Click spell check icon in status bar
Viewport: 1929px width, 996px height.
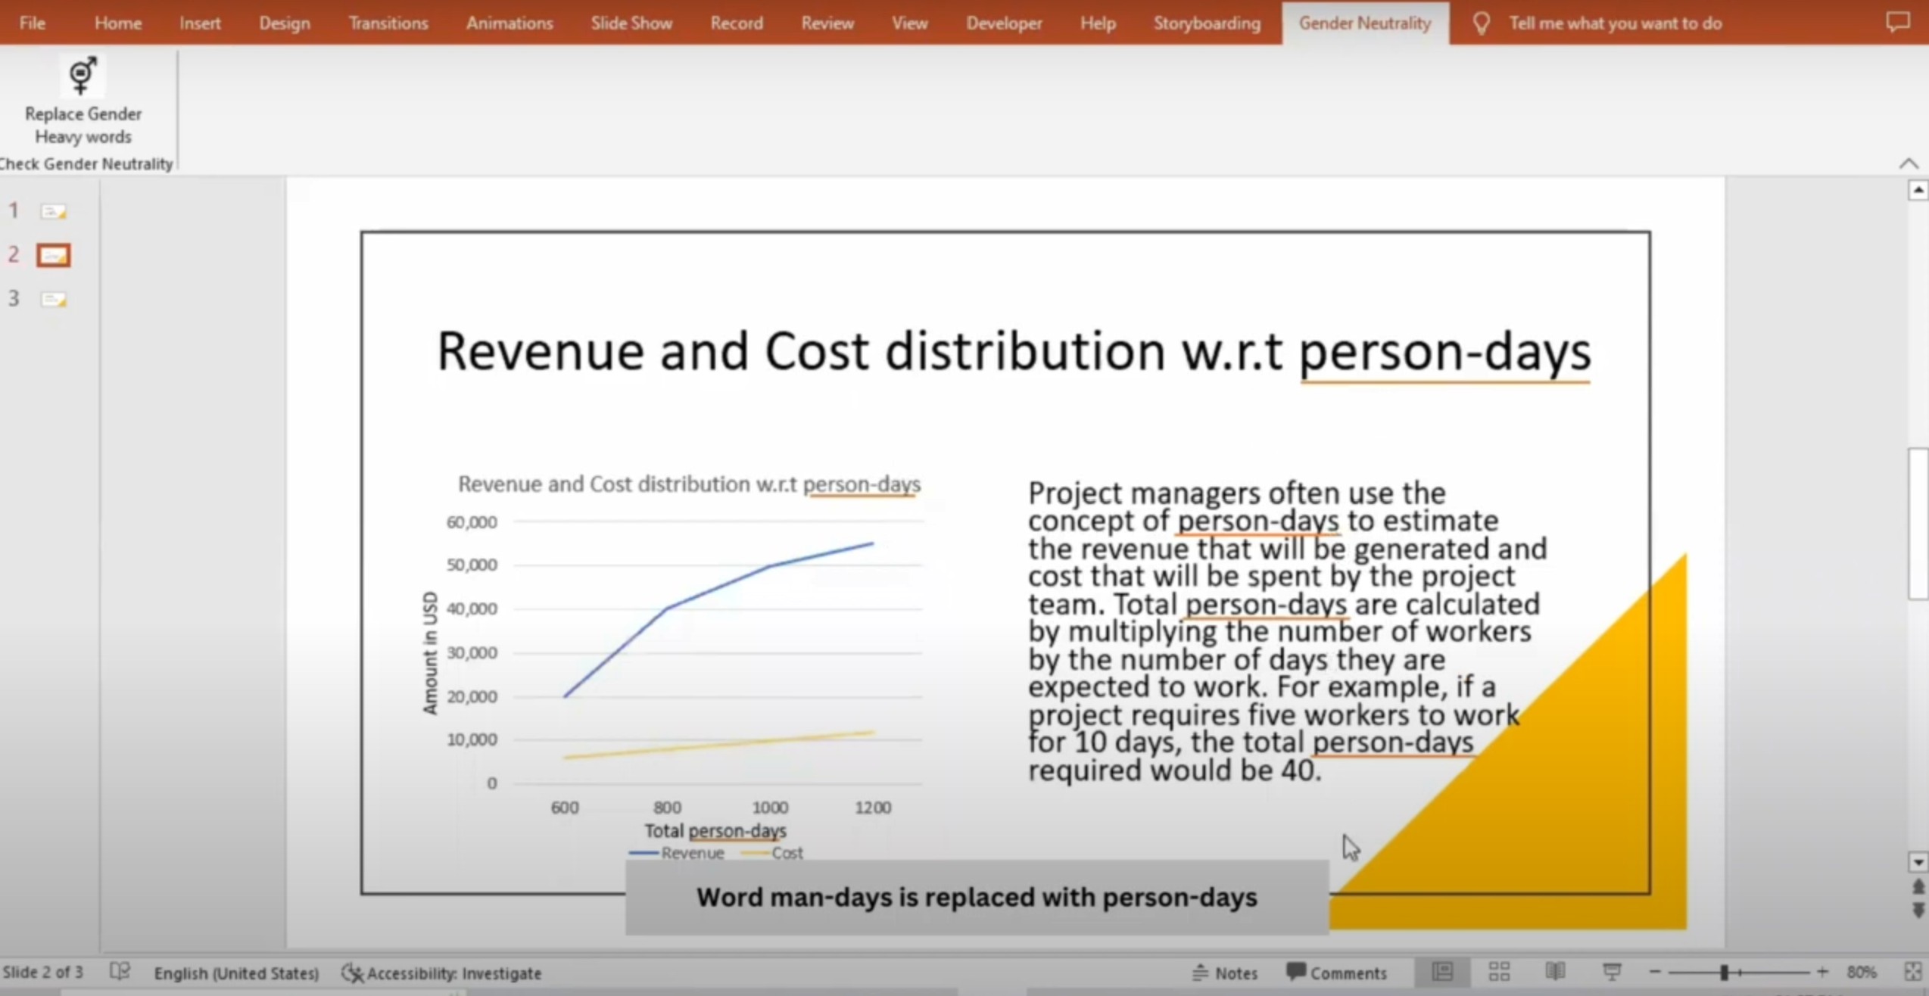tap(120, 972)
